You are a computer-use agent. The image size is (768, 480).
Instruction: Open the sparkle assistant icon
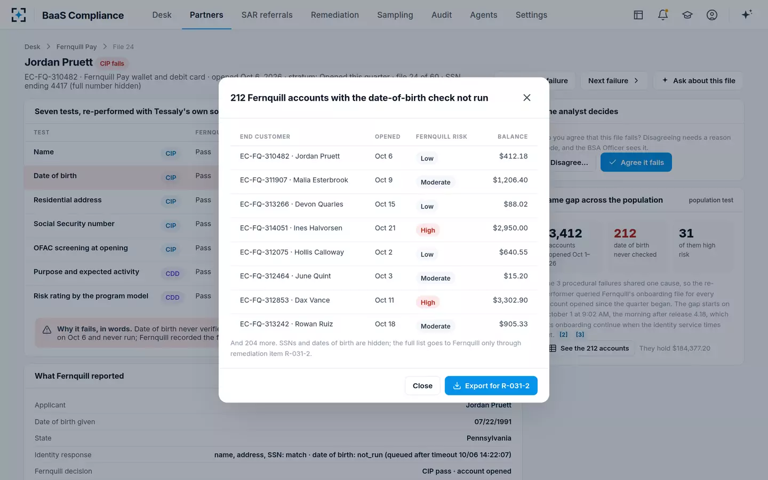point(747,14)
